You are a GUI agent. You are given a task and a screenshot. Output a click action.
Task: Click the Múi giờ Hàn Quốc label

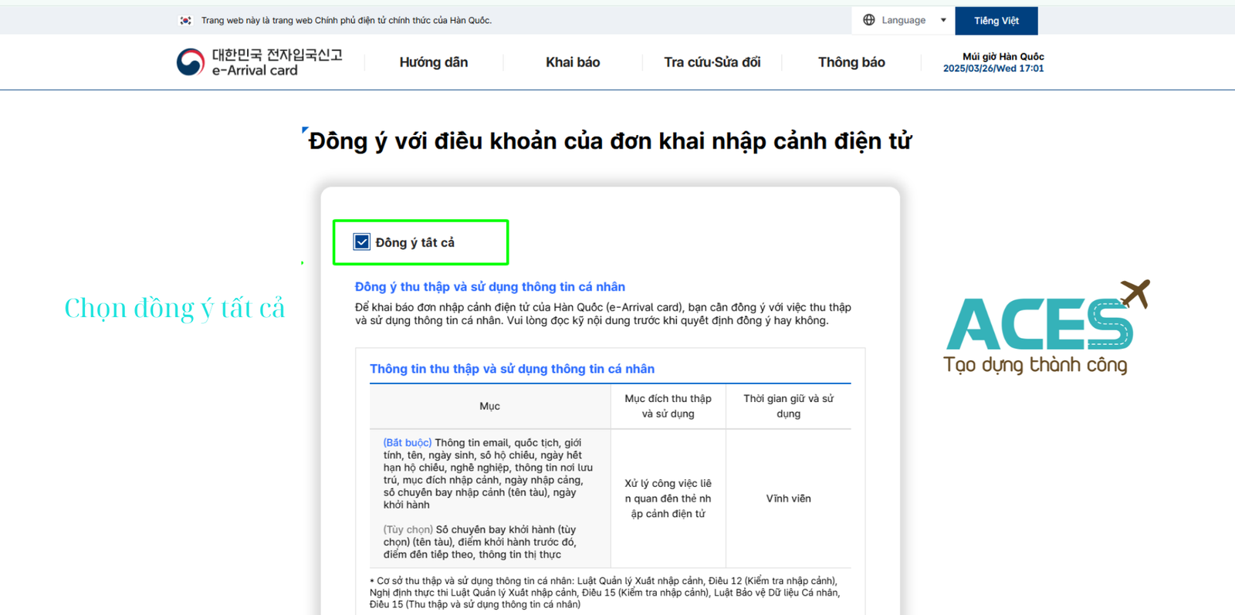[1003, 56]
